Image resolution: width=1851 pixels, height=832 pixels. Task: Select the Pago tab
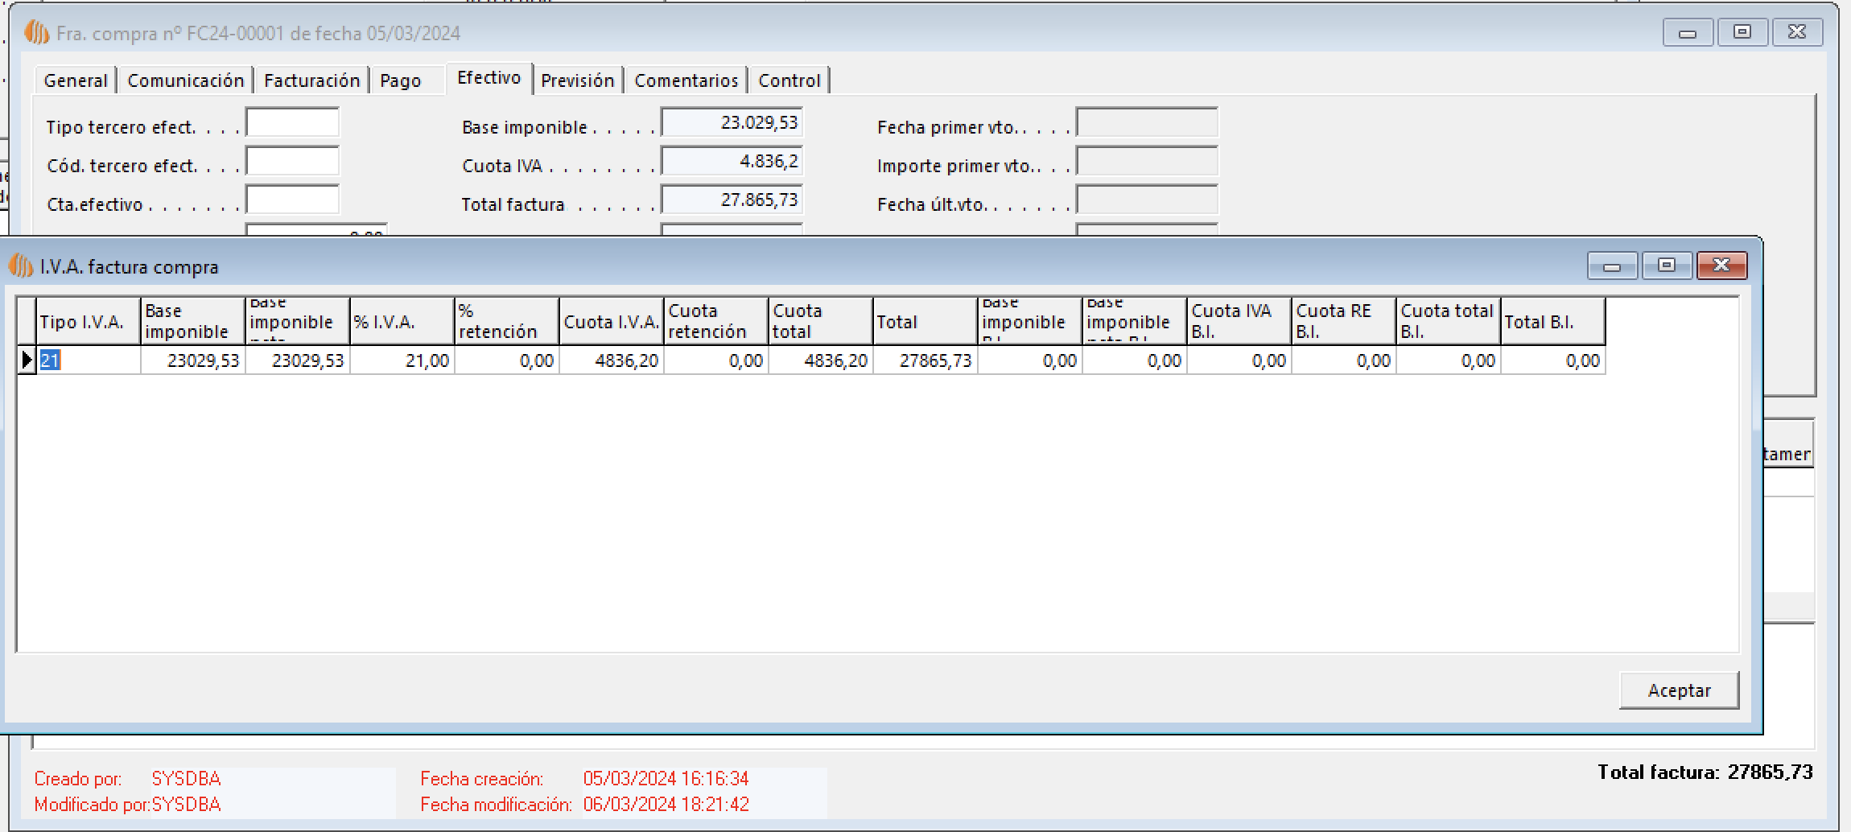[x=401, y=80]
